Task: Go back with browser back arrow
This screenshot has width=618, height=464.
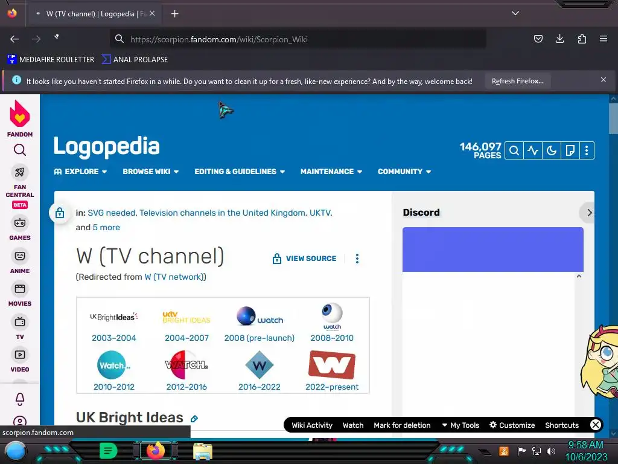Action: pyautogui.click(x=14, y=39)
